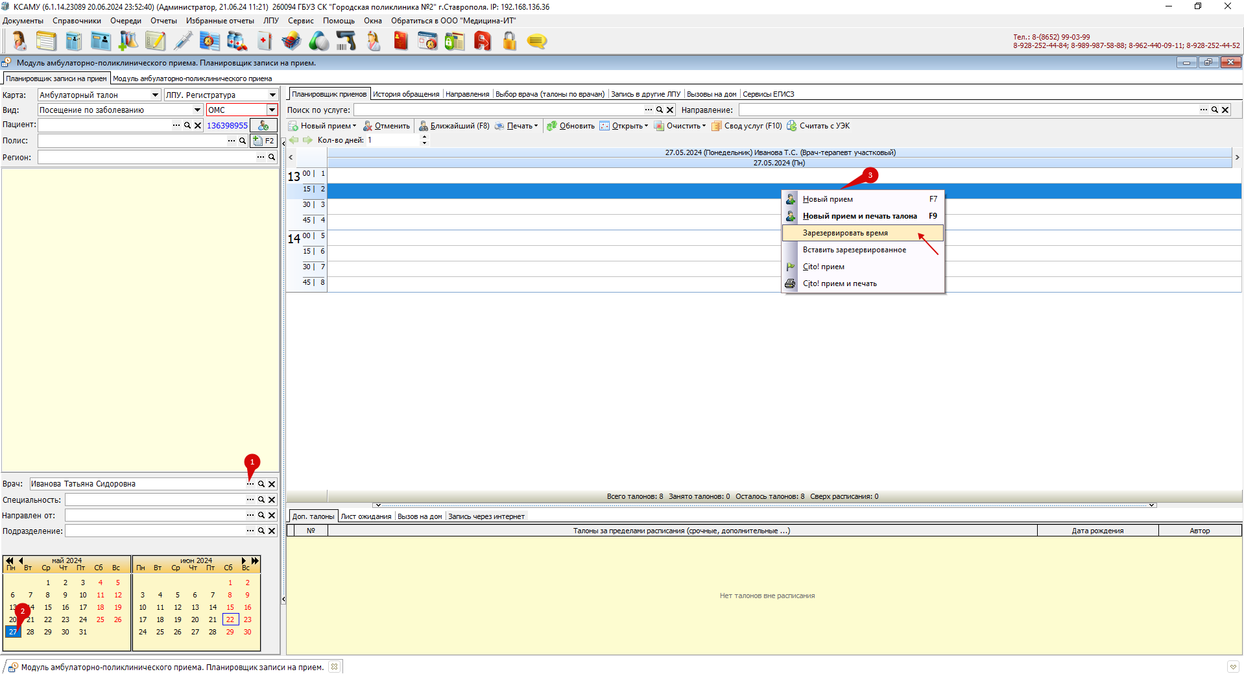This screenshot has height=674, width=1244.
Task: Click Отменить in planner toolbar
Action: pos(387,126)
